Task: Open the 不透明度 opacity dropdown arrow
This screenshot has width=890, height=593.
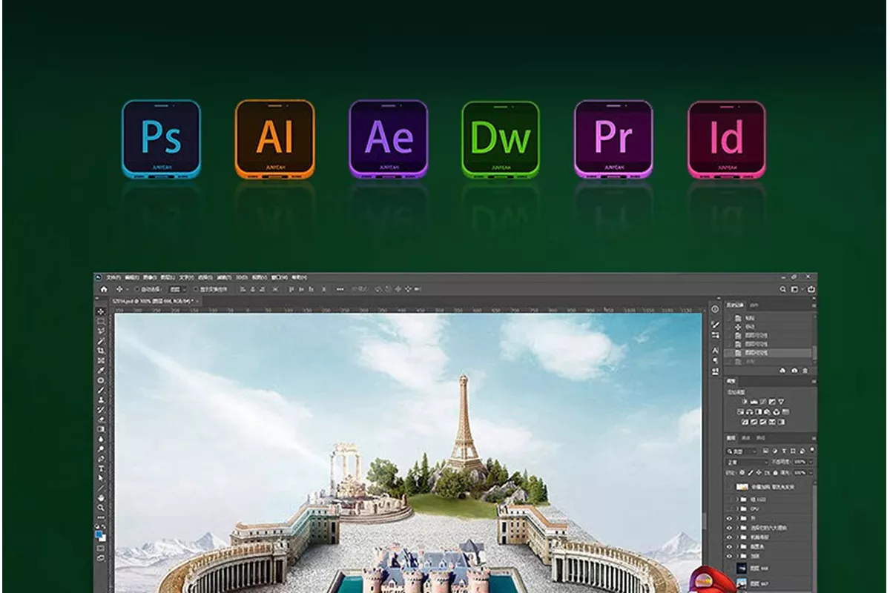Action: 809,461
